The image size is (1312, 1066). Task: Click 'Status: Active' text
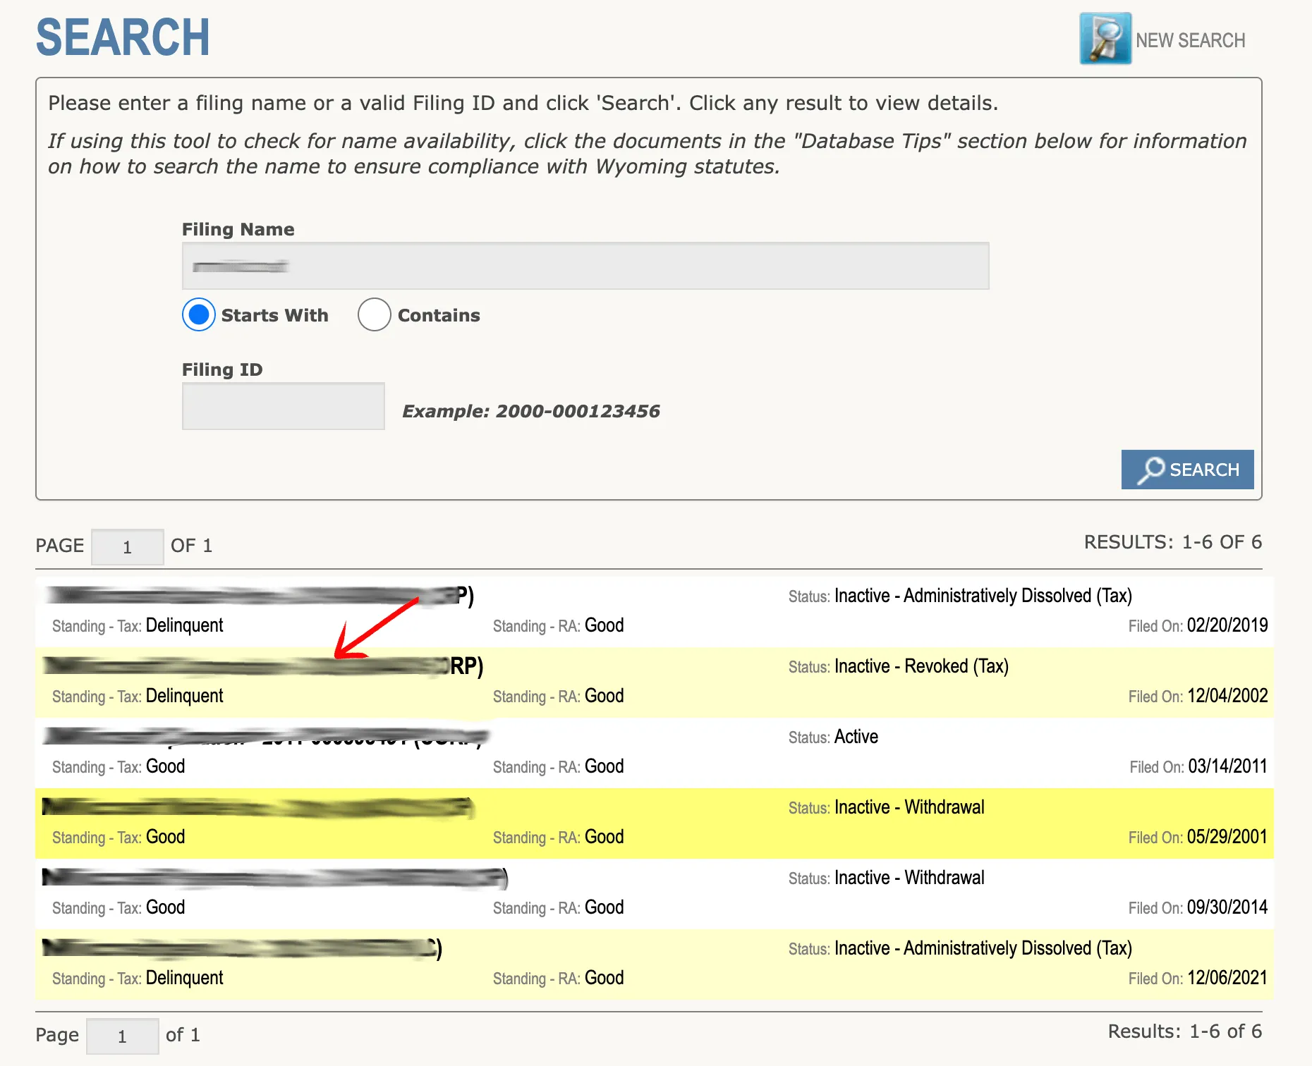click(833, 737)
